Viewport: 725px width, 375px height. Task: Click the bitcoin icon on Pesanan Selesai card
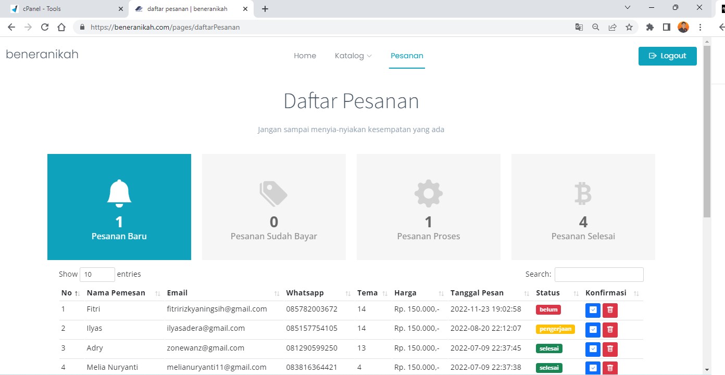[x=583, y=193]
